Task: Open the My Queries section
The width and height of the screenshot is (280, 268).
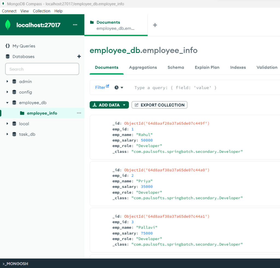Action: click(x=24, y=46)
